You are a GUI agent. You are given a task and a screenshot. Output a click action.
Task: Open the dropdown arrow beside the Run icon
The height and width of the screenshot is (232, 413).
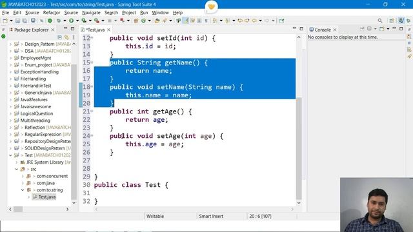77,21
